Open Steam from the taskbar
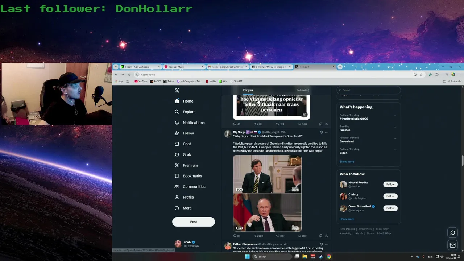This screenshot has width=464, height=261. (x=321, y=257)
